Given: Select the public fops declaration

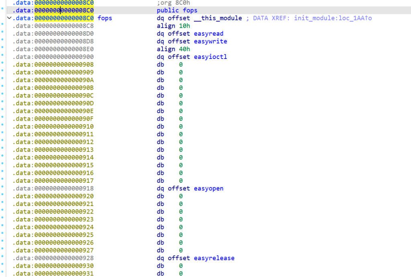Looking at the screenshot, I should [177, 10].
